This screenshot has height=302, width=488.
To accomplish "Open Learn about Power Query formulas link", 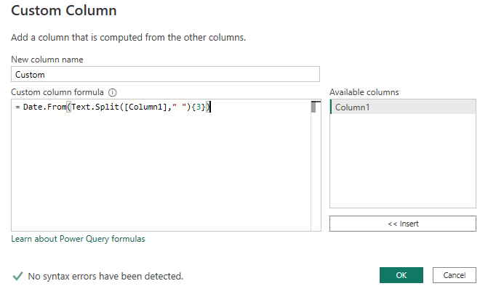I will (78, 239).
